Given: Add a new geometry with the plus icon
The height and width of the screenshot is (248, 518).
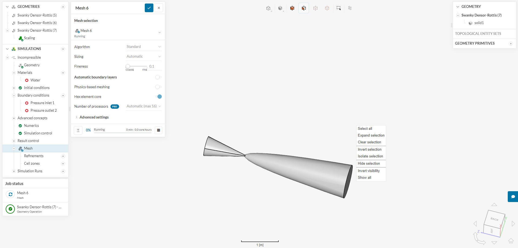Looking at the screenshot, I should pyautogui.click(x=63, y=7).
